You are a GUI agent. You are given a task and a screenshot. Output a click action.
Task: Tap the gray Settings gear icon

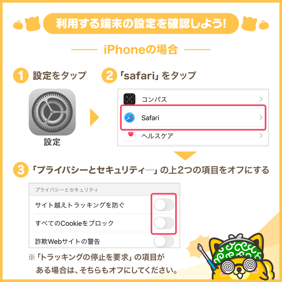[x=52, y=112]
